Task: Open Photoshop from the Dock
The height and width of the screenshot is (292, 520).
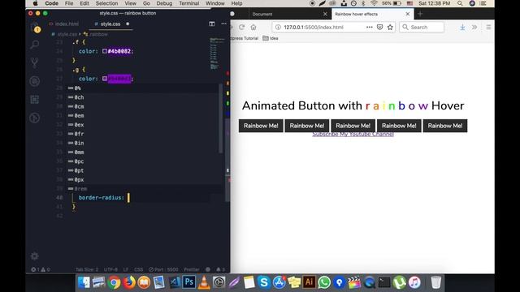Action: [x=189, y=282]
